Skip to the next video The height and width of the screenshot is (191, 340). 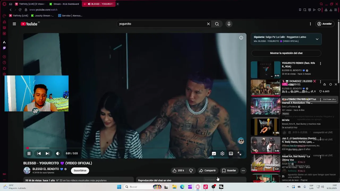click(47, 153)
